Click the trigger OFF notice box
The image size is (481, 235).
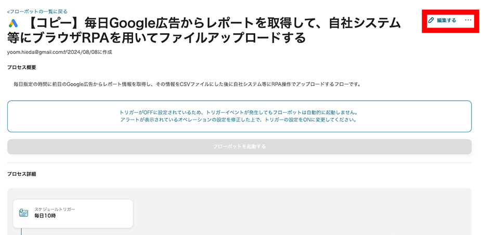239,116
